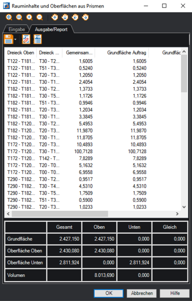Click the zoom extents magnifier icon

click(9, 18)
